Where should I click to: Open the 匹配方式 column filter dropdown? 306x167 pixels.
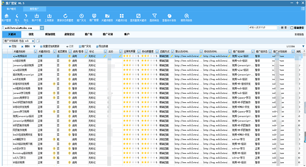click(172, 51)
